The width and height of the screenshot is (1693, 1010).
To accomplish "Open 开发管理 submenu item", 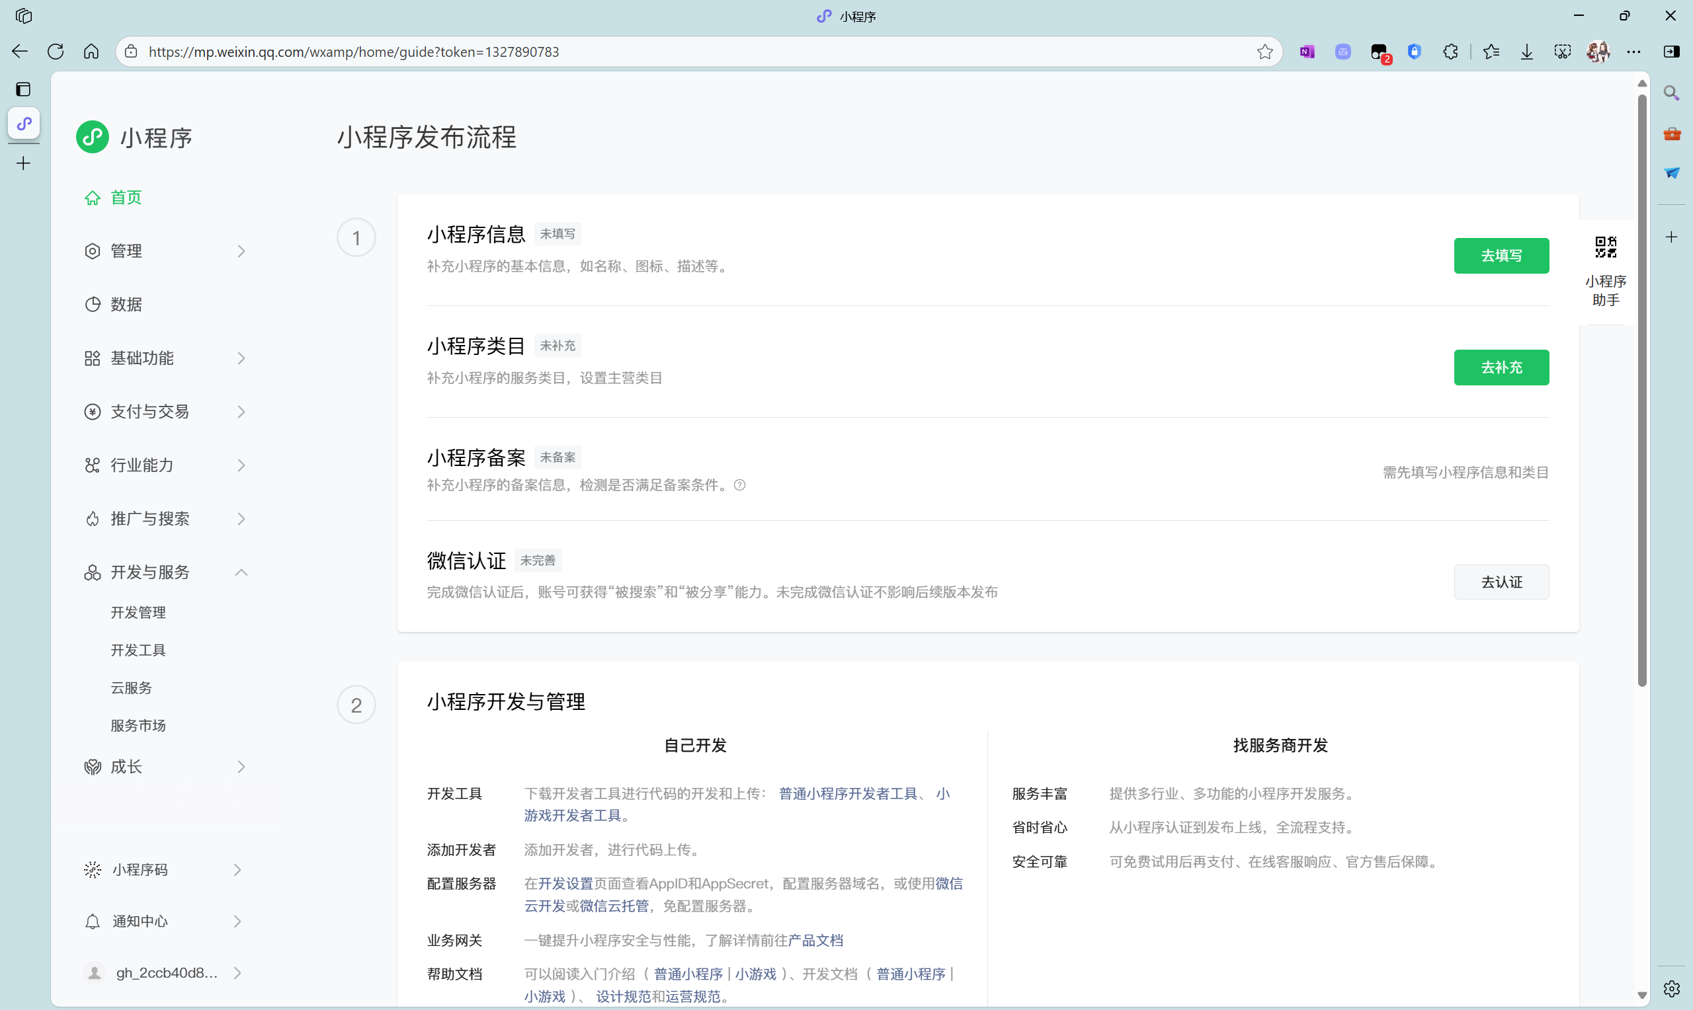I will (x=138, y=613).
